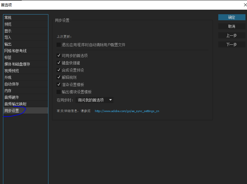247x184 pixels.
Task: Open the ae_sync_settings help link
Action: tap(127, 111)
